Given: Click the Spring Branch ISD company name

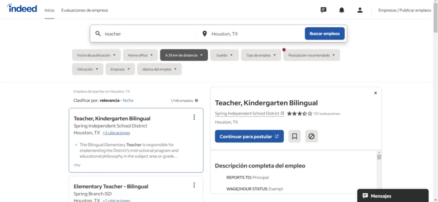Looking at the screenshot, I should [92, 194].
